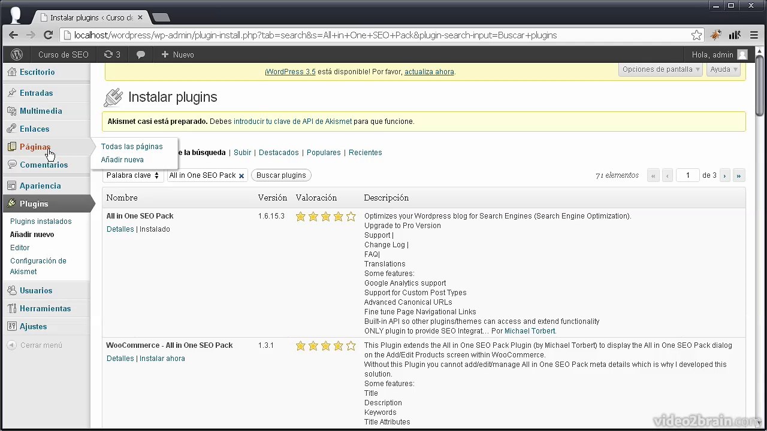
Task: Click Instalar ahora for WooCommerce plugin
Action: [162, 359]
